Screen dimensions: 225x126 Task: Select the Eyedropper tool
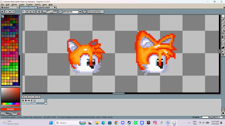point(223,27)
